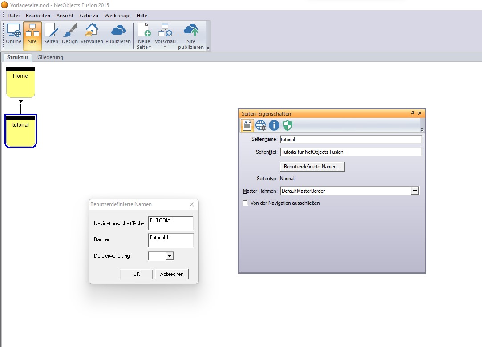This screenshot has width=482, height=347.
Task: Select the Home page node in structure
Action: tap(20, 82)
